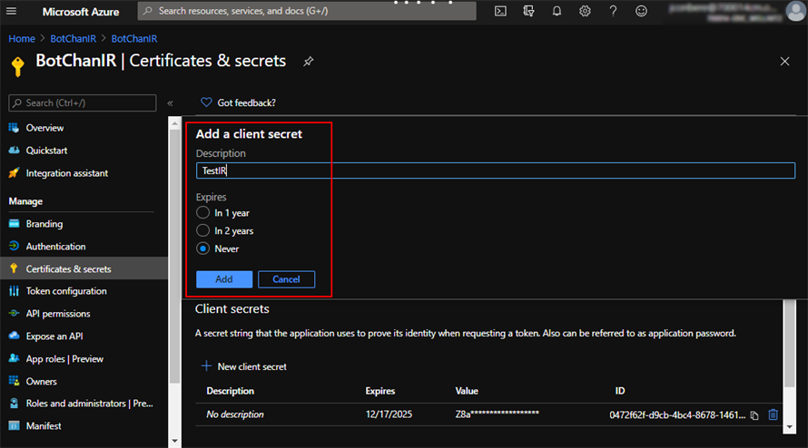Select the 'In 1 year' expiry option
The width and height of the screenshot is (808, 448).
pos(203,213)
